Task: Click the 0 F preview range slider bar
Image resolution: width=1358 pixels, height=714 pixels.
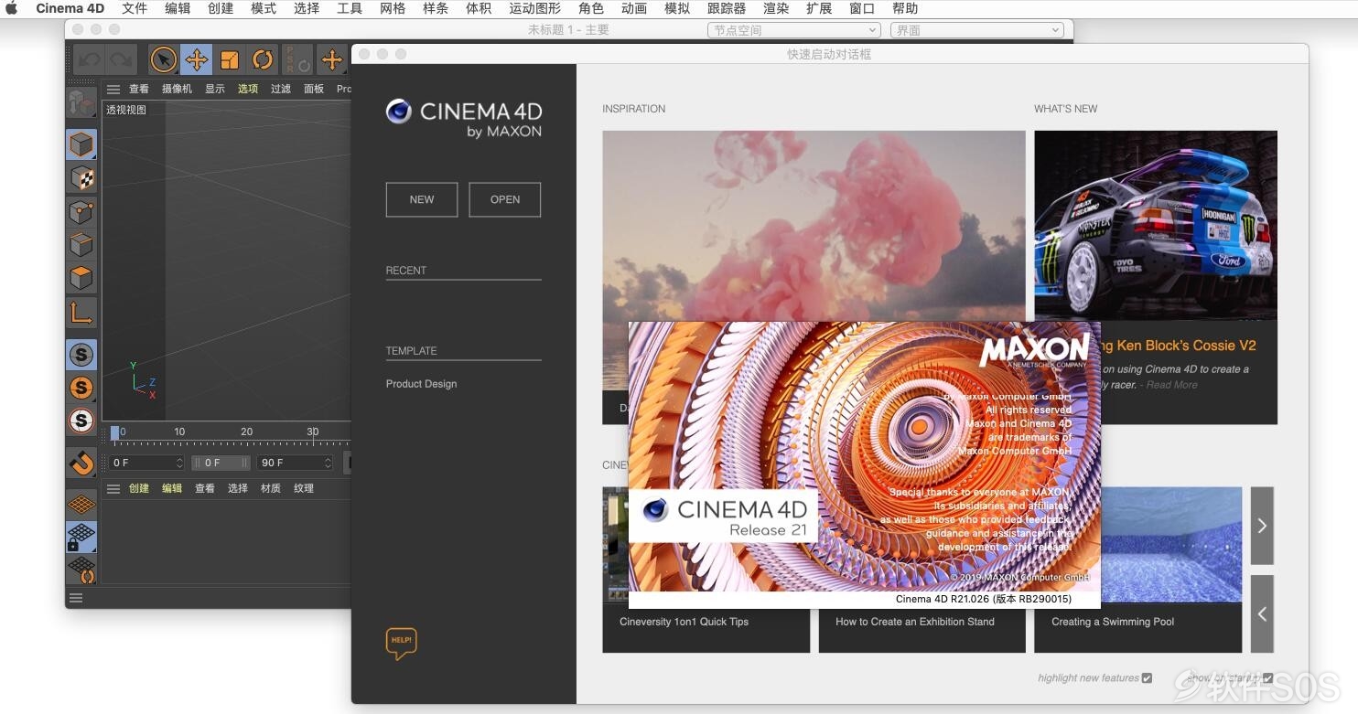Action: click(221, 463)
